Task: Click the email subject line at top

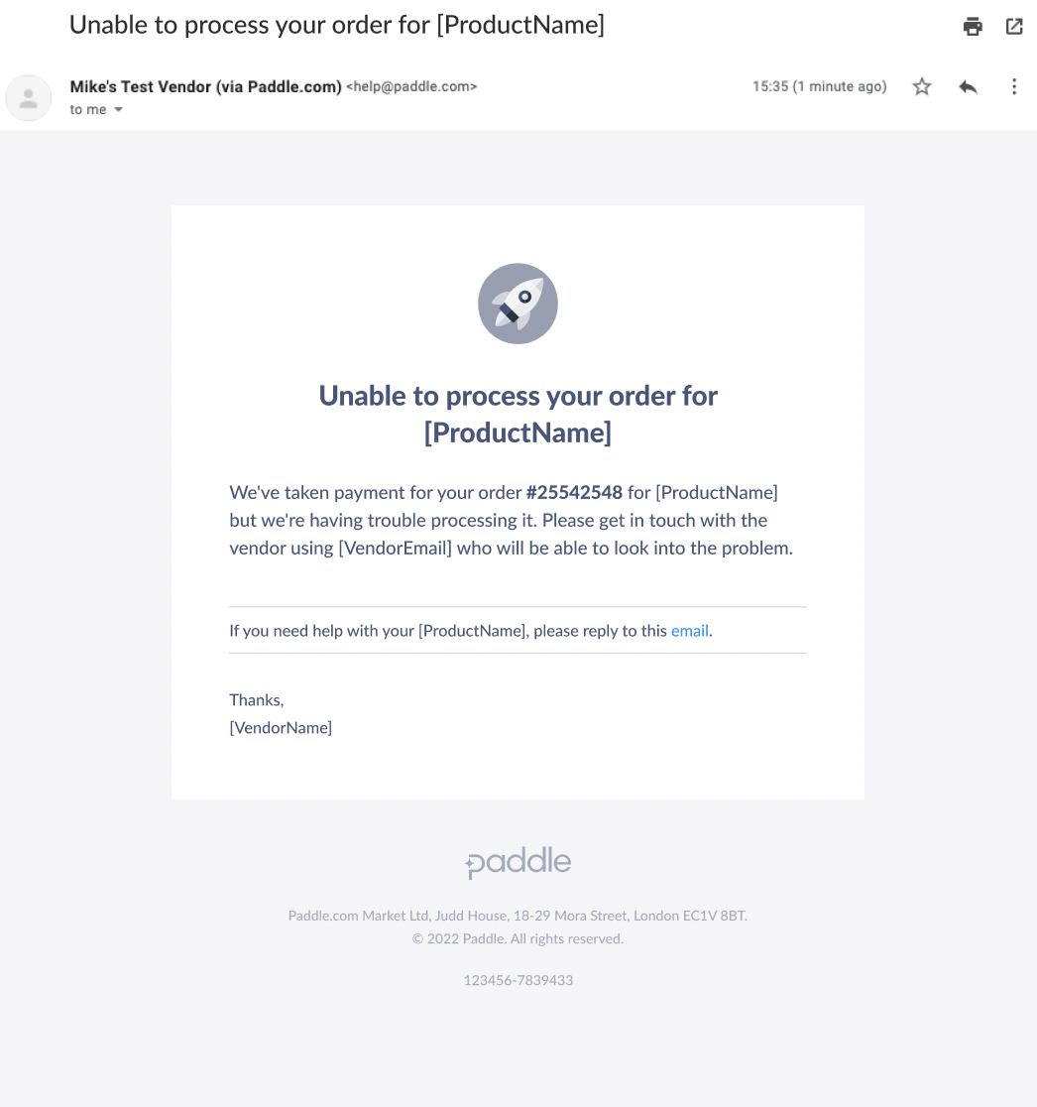Action: tap(337, 25)
